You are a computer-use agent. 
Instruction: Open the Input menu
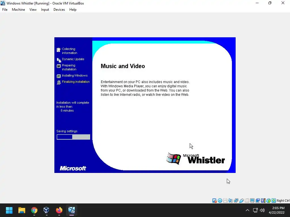coord(45,10)
